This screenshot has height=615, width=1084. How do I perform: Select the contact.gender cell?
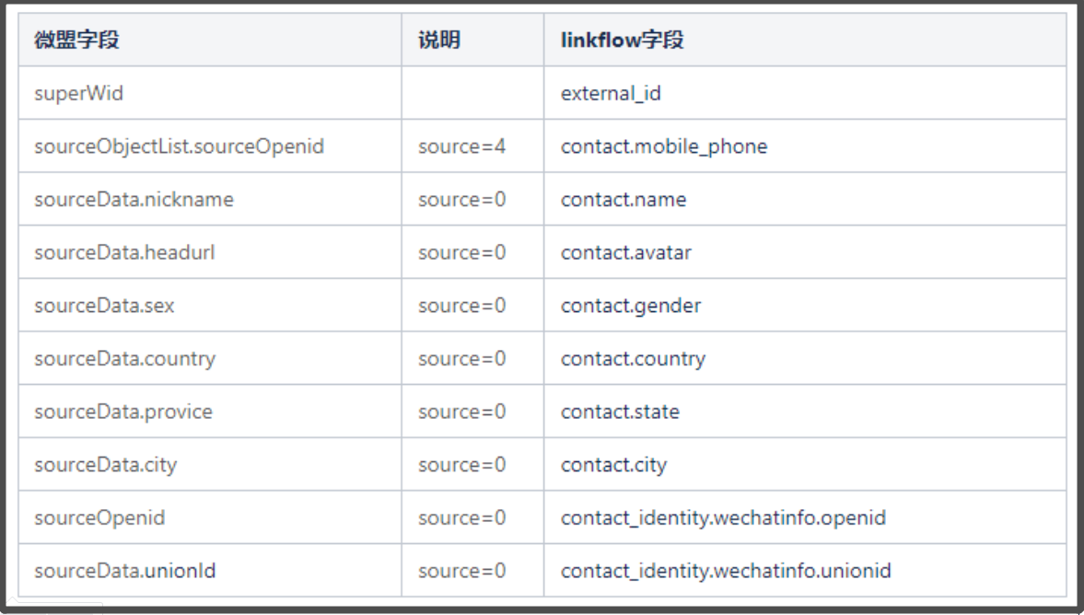805,306
